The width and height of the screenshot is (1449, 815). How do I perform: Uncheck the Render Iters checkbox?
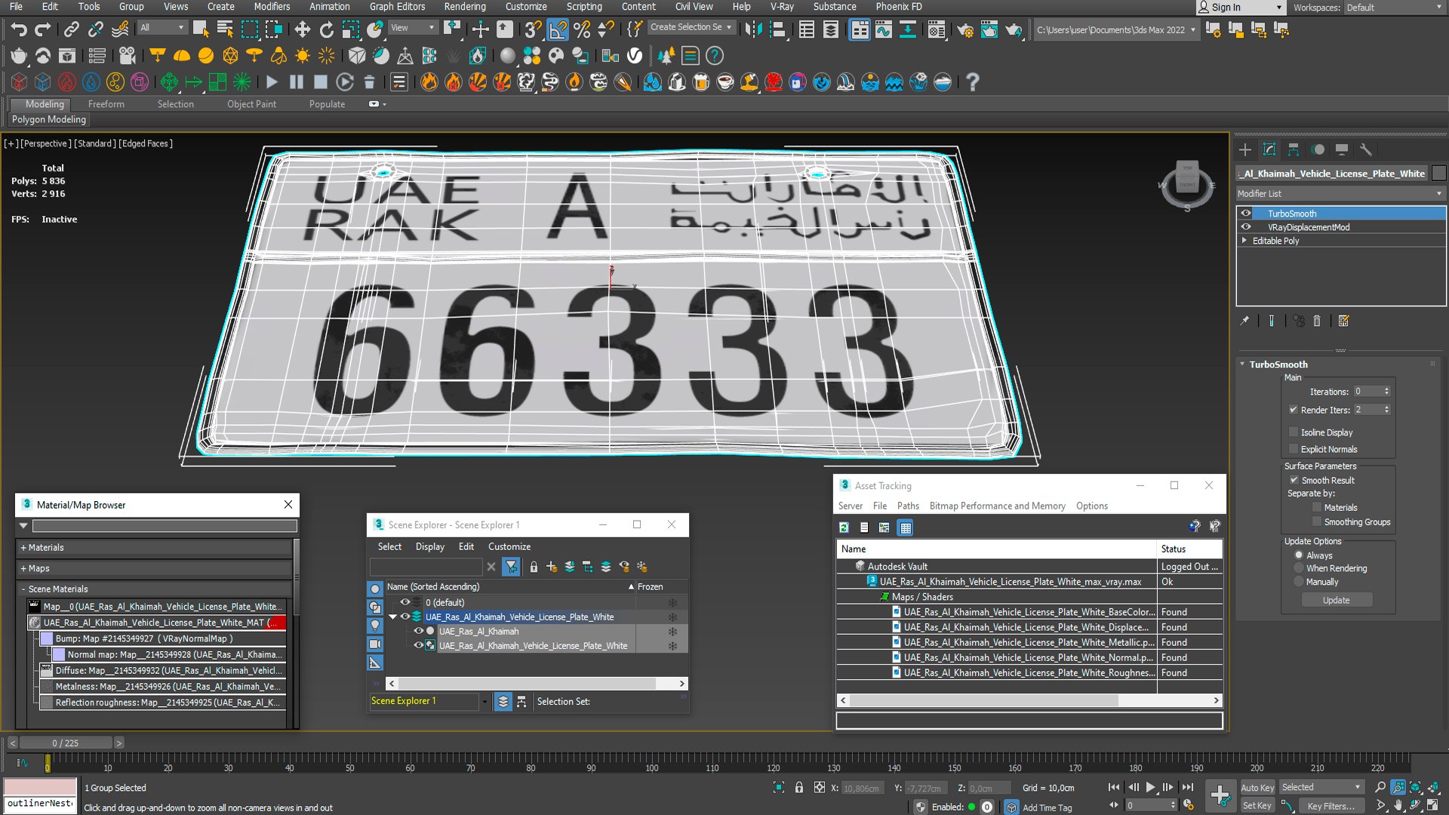(1294, 410)
